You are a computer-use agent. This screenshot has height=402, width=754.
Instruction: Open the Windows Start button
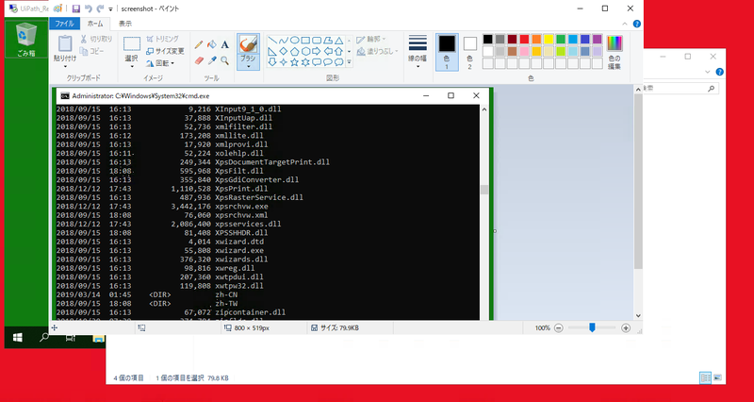point(18,338)
